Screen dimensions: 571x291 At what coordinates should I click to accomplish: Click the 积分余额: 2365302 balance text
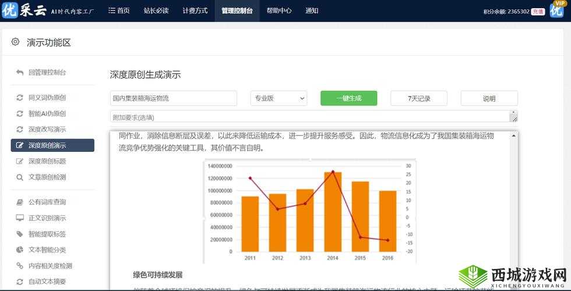506,11
